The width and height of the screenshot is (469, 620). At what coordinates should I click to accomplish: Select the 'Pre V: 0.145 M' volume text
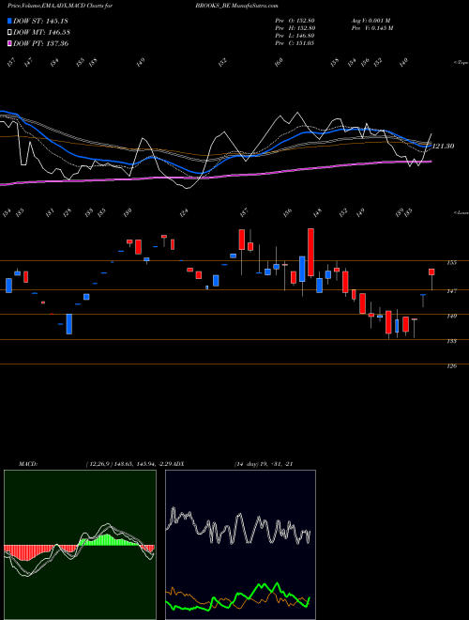tap(372, 28)
